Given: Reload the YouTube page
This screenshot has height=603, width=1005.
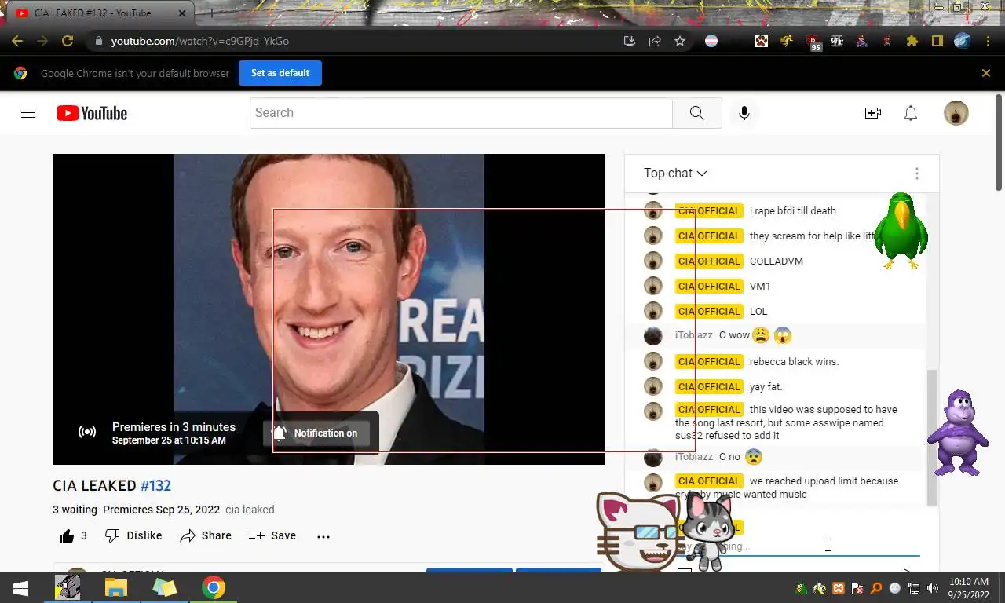Looking at the screenshot, I should (68, 41).
